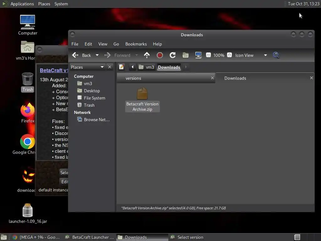Click the show desktop icon in taskbar

point(4,237)
